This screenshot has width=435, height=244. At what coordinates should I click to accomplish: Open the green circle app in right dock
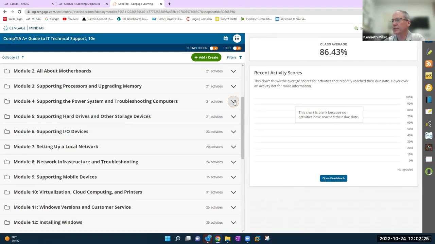tap(429, 171)
